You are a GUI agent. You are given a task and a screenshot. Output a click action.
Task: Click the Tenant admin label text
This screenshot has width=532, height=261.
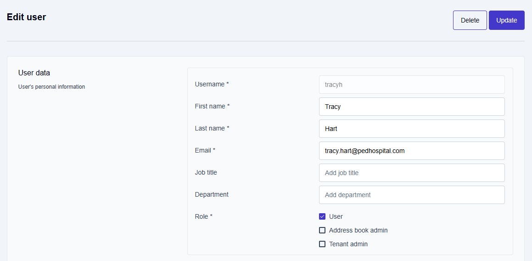pos(348,244)
